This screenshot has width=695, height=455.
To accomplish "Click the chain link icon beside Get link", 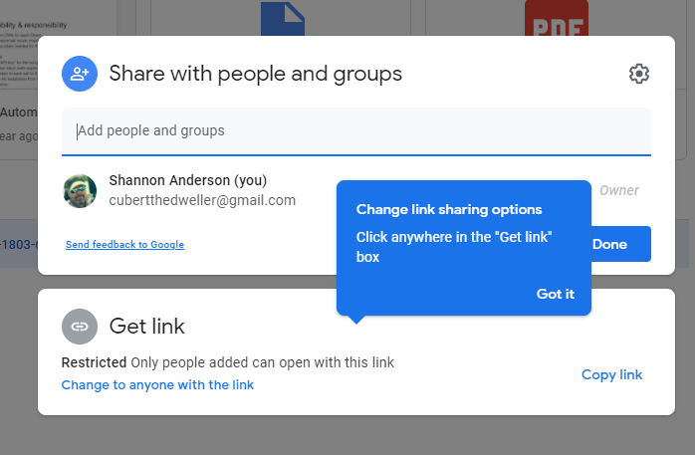I will pyautogui.click(x=79, y=326).
